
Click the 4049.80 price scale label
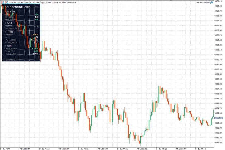pos(218,142)
